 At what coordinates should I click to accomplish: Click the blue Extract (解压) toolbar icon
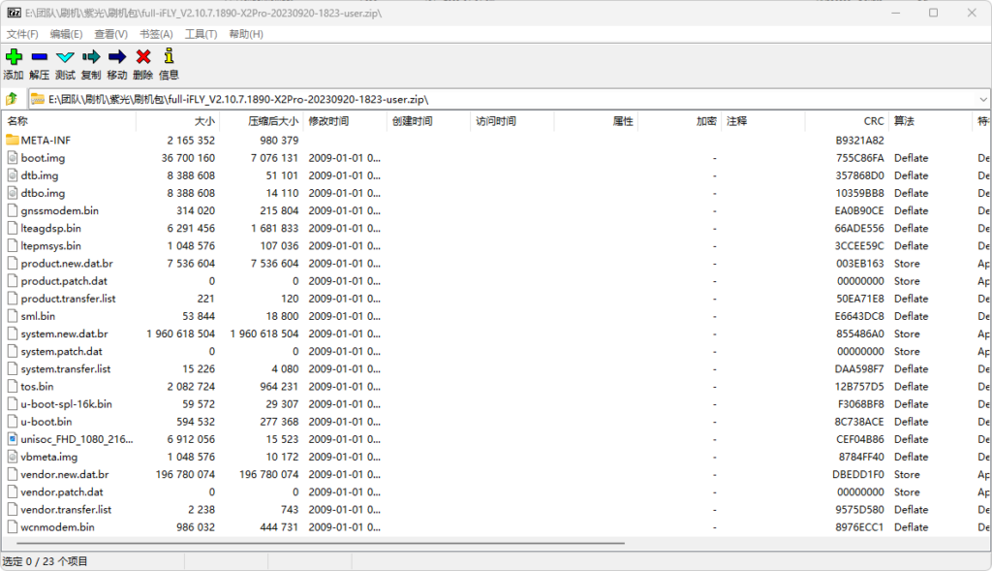pyautogui.click(x=39, y=57)
